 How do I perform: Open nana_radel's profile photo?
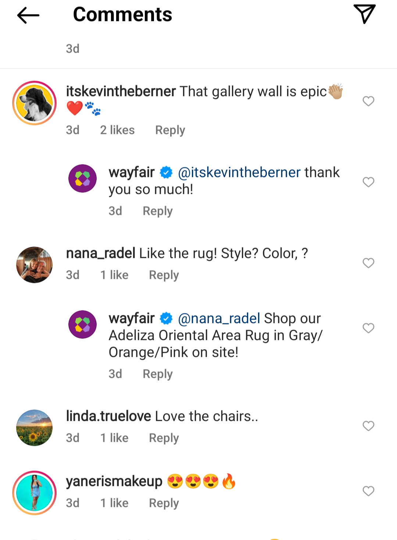[x=34, y=265]
